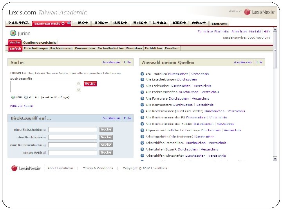Click Suche button for eine Kommentierung
The height and width of the screenshot is (211, 282).
coord(106,145)
